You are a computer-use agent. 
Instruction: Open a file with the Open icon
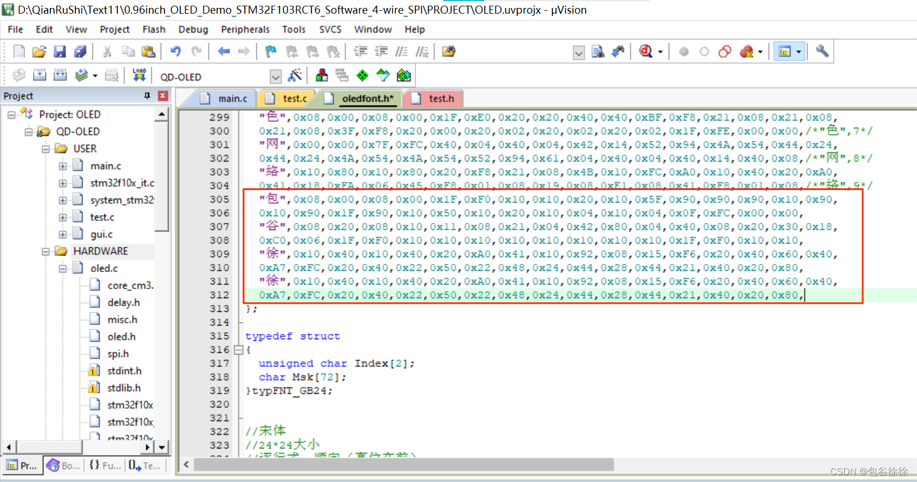(39, 52)
